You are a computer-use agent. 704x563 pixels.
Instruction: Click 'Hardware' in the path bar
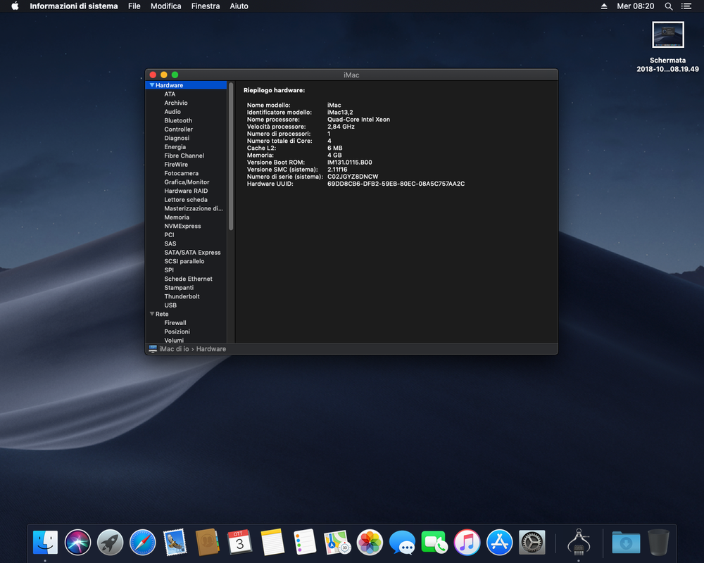211,349
